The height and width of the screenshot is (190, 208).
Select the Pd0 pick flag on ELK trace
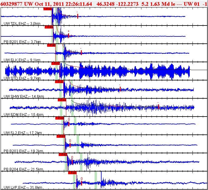point(51,45)
